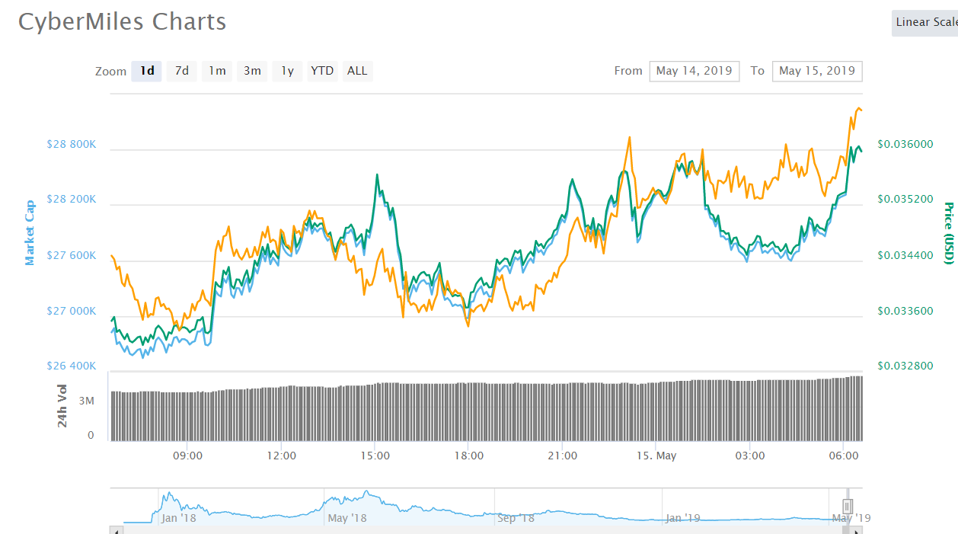Viewport: 958px width, 534px height.
Task: Click the $0.033600 price label
Action: (905, 312)
